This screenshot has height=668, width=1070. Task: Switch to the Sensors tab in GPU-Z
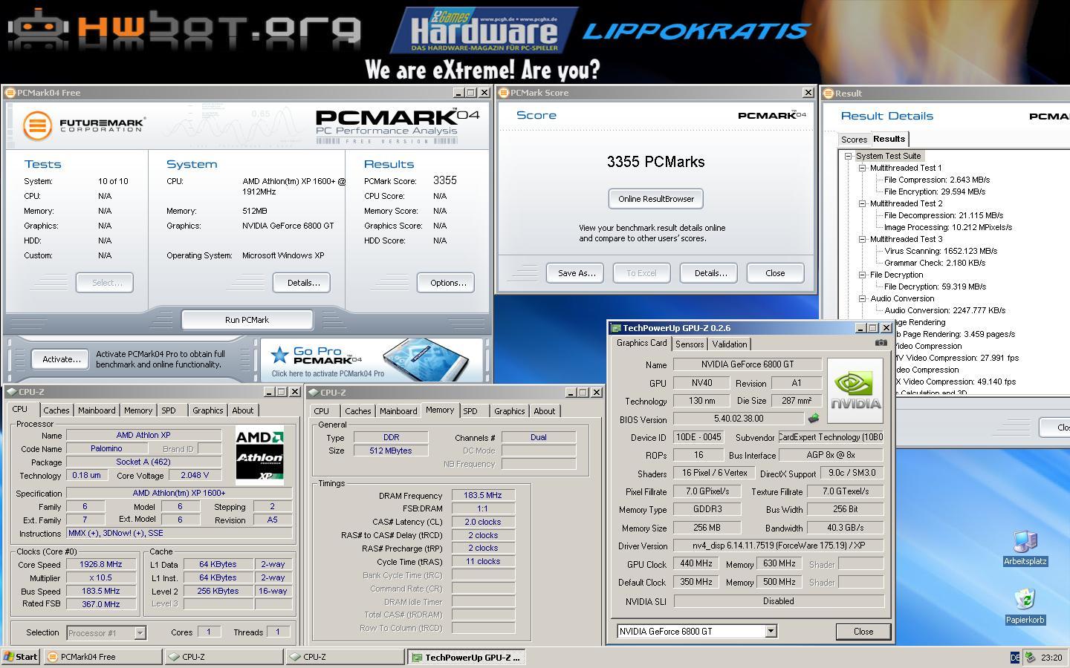click(x=690, y=344)
